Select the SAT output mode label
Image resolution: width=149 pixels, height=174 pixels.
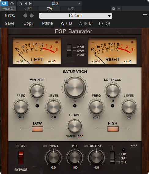pos(124,158)
